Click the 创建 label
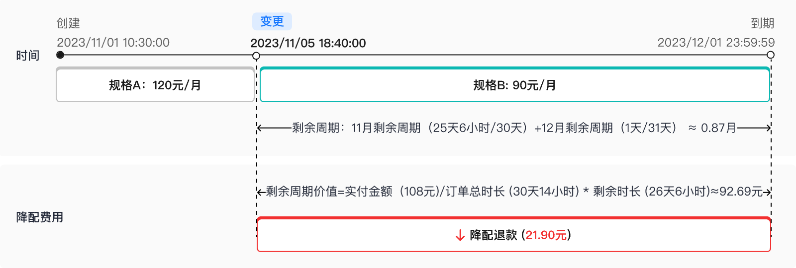Screen dimensions: 796x268 pos(68,23)
